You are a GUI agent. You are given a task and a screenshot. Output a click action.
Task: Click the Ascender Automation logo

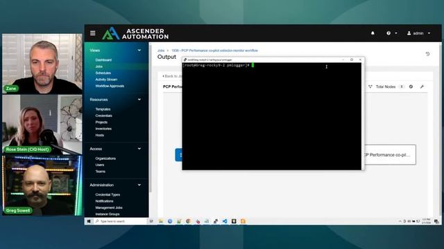135,33
